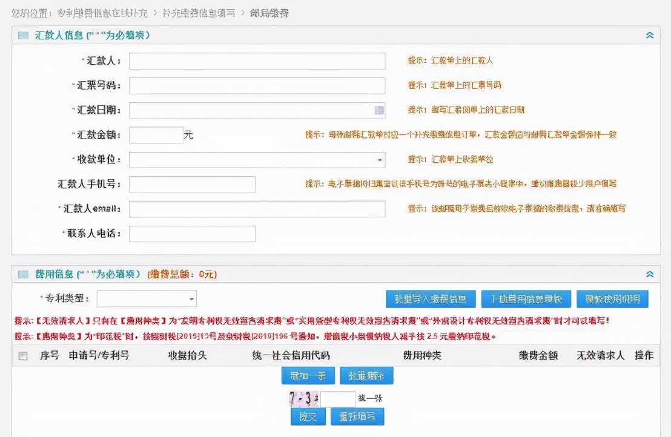This screenshot has height=437, width=671.
Task: Click the 费用信息 panel header icon
Action: click(x=23, y=274)
